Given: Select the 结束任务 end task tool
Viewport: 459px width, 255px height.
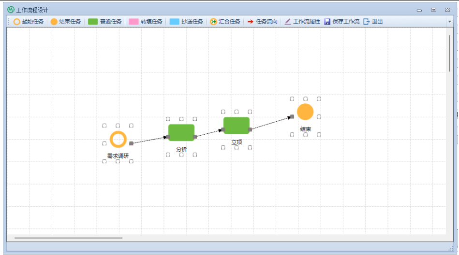Looking at the screenshot, I should 66,22.
